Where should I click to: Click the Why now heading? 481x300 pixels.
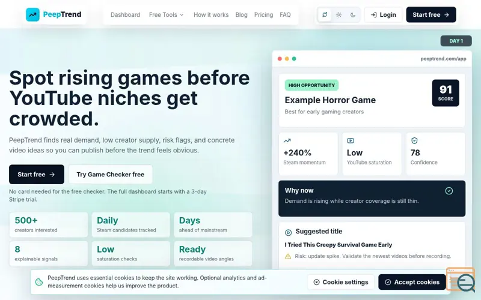[x=299, y=190]
